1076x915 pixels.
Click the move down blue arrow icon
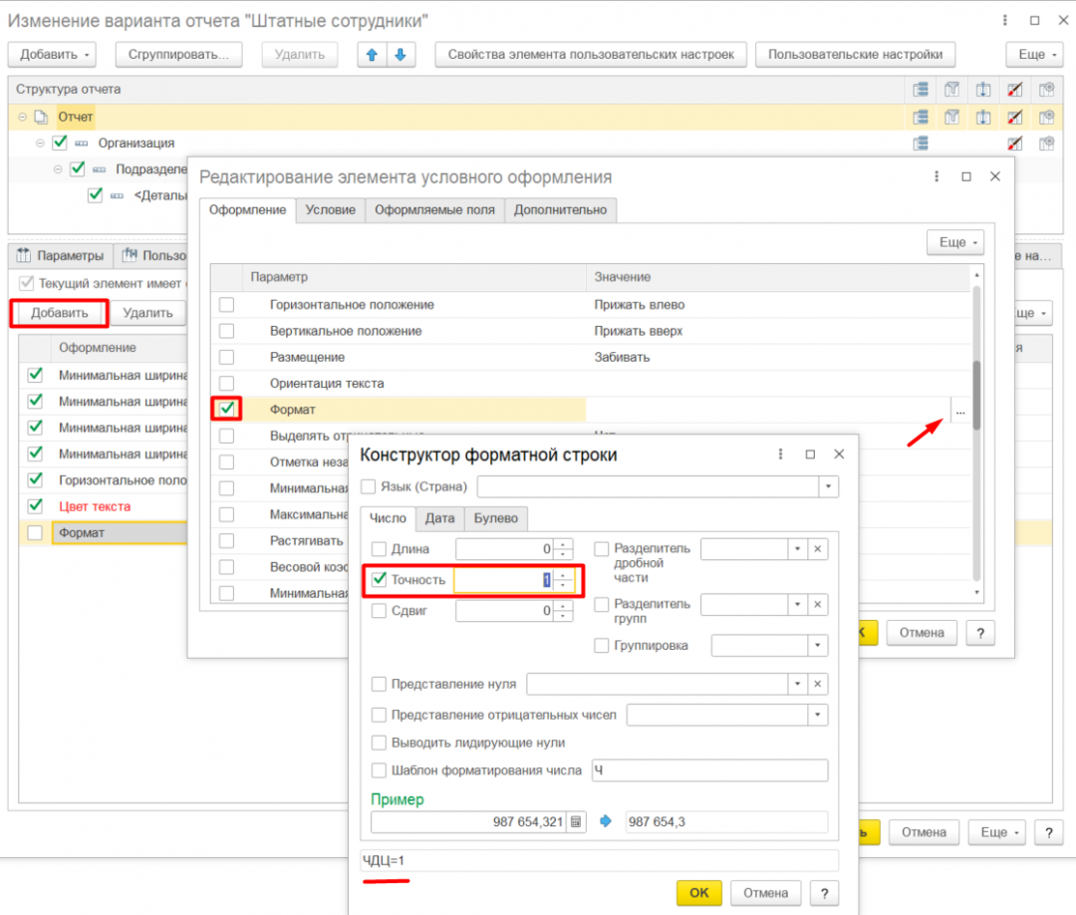401,54
